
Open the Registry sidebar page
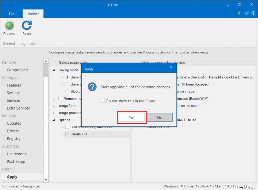pos(14,139)
